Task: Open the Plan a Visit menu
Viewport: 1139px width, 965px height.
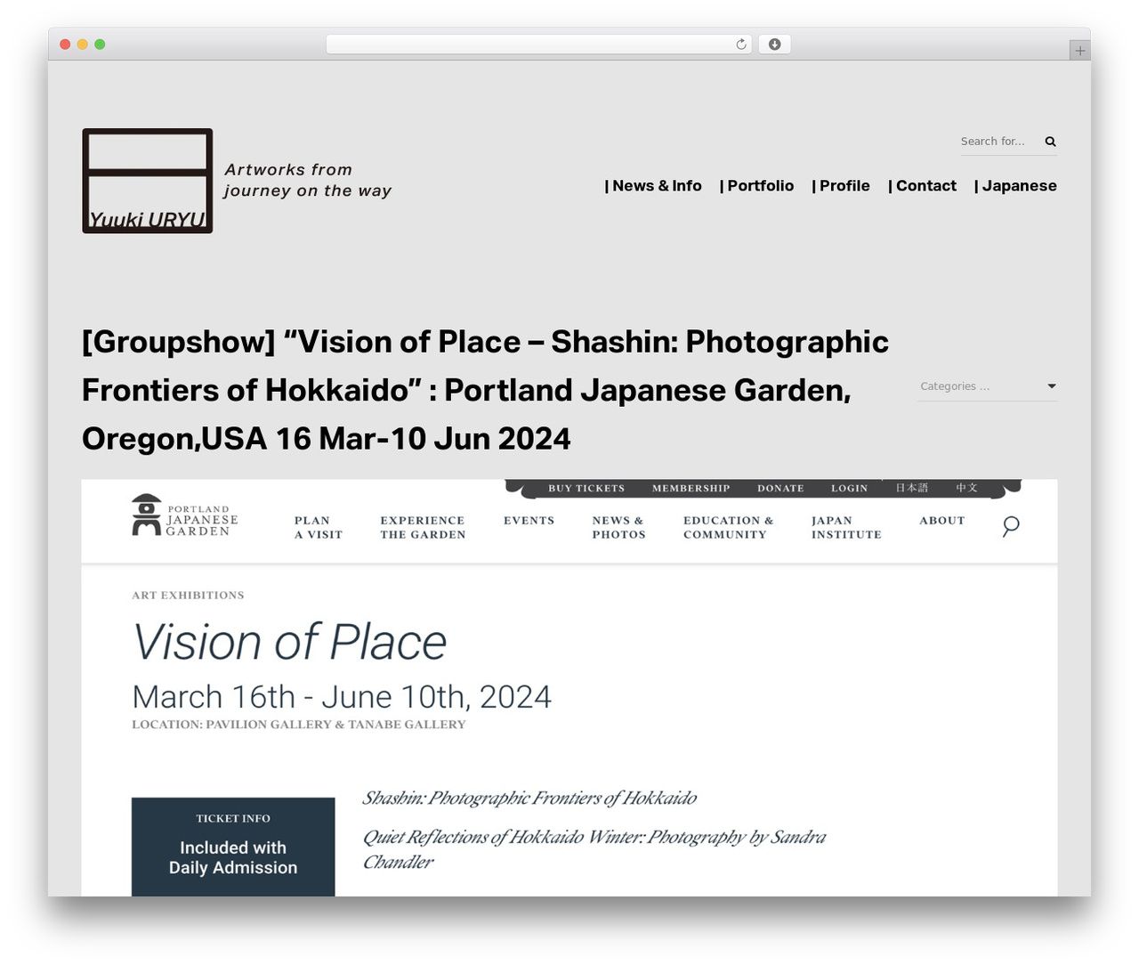Action: pyautogui.click(x=319, y=528)
